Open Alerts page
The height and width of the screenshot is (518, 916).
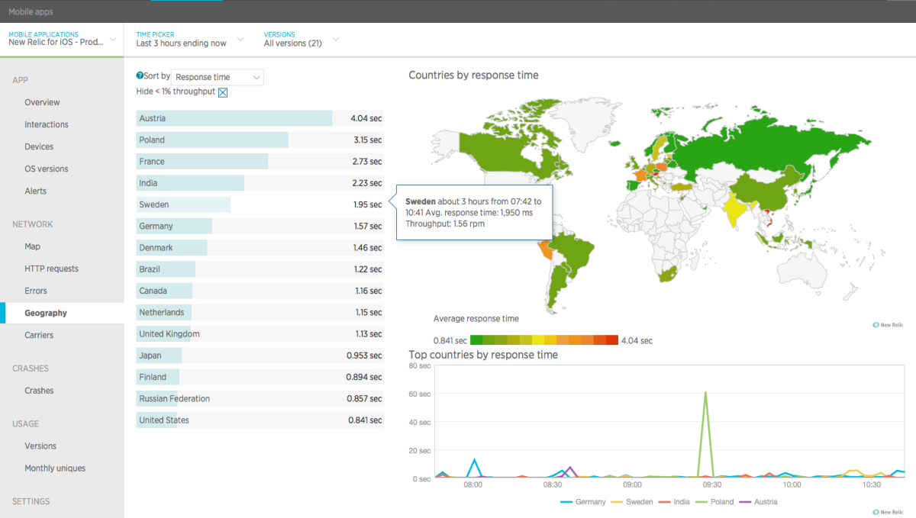tap(35, 191)
